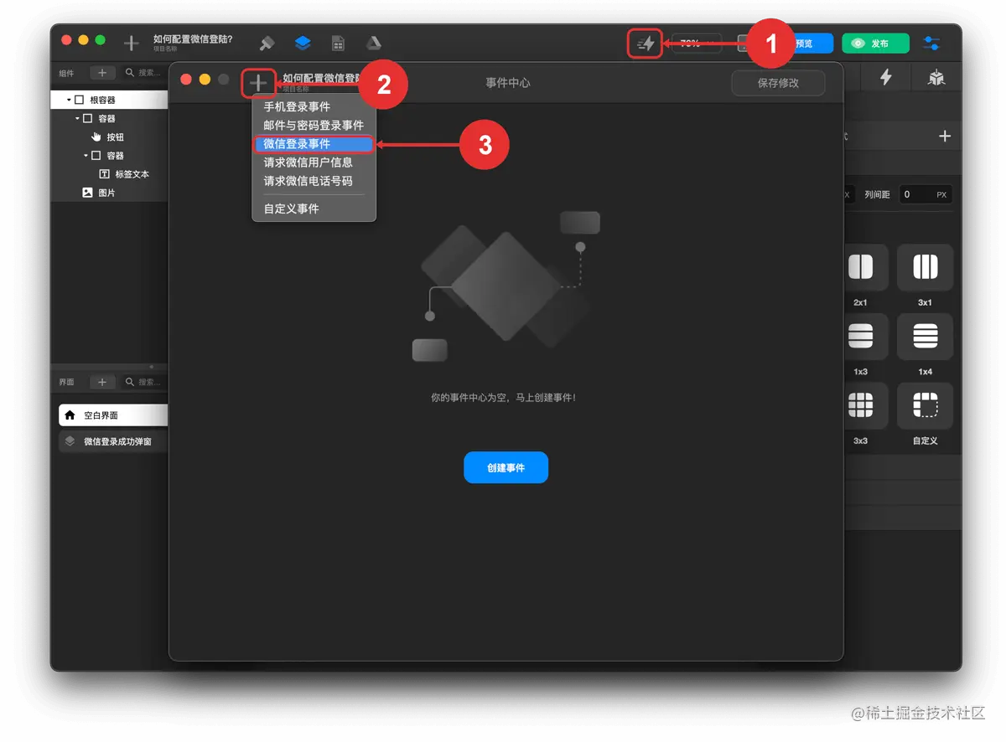Switch to the cube component tab in right panel

pyautogui.click(x=936, y=77)
